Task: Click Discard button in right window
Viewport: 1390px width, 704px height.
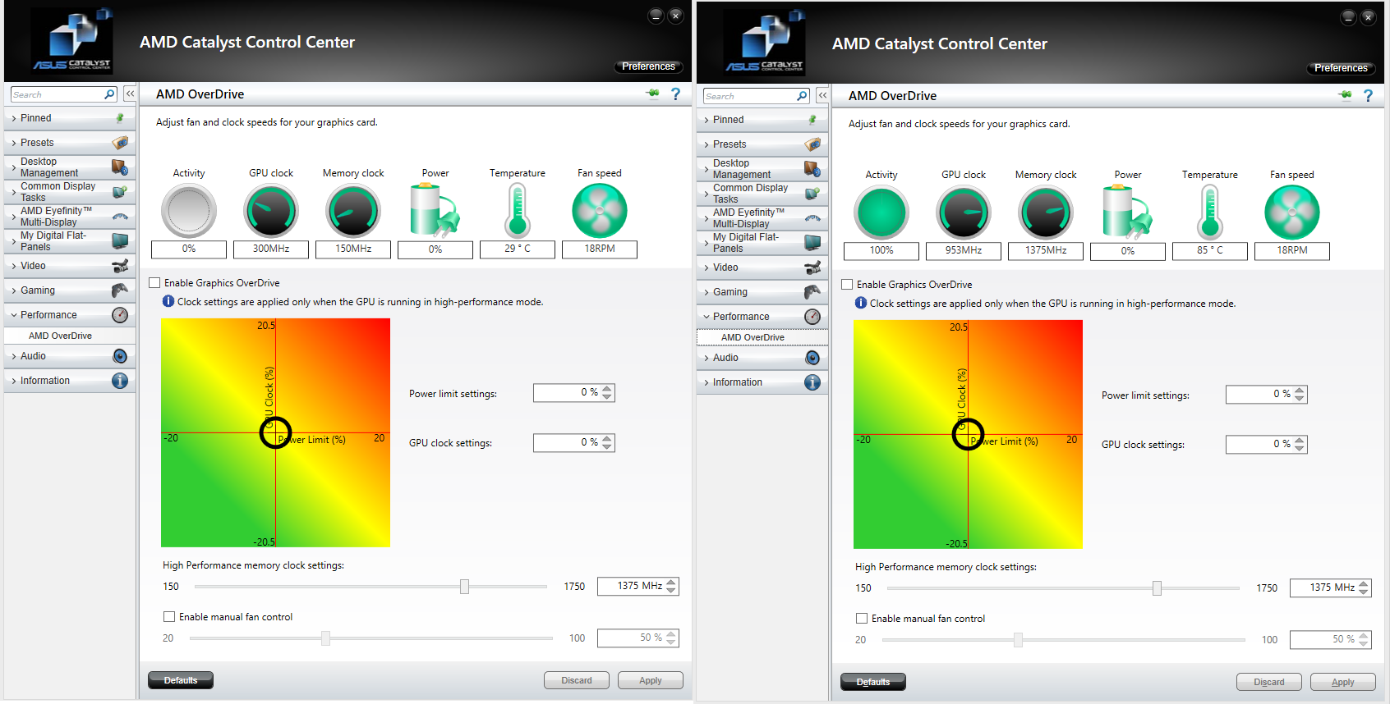Action: click(1269, 682)
